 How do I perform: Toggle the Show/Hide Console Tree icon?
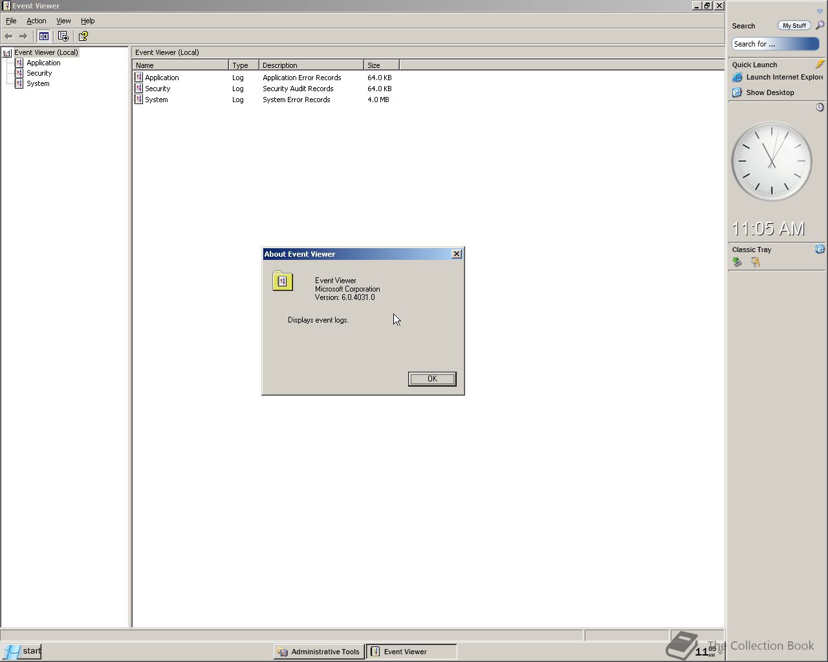[x=43, y=36]
